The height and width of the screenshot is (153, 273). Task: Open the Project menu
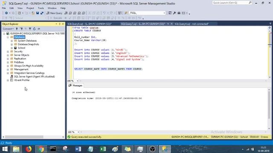pyautogui.click(x=30, y=8)
